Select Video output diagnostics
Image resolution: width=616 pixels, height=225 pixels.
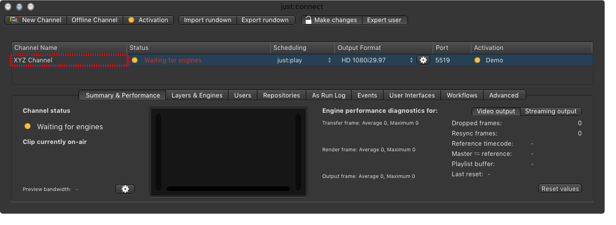496,111
